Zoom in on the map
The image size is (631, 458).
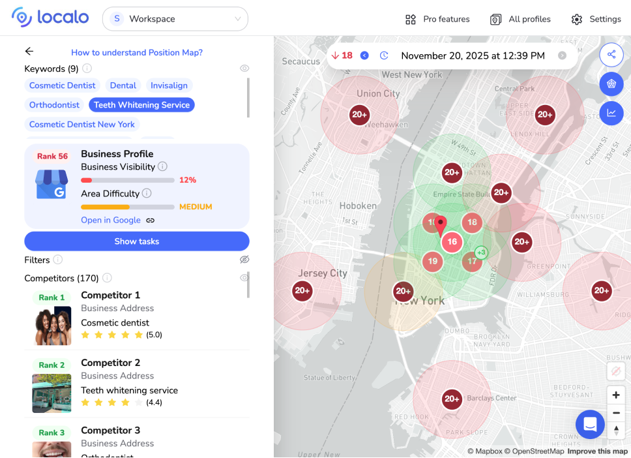click(x=616, y=395)
